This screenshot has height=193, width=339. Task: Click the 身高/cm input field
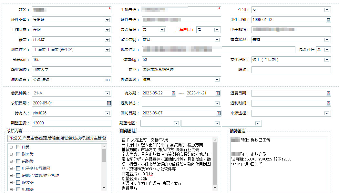click(72, 60)
